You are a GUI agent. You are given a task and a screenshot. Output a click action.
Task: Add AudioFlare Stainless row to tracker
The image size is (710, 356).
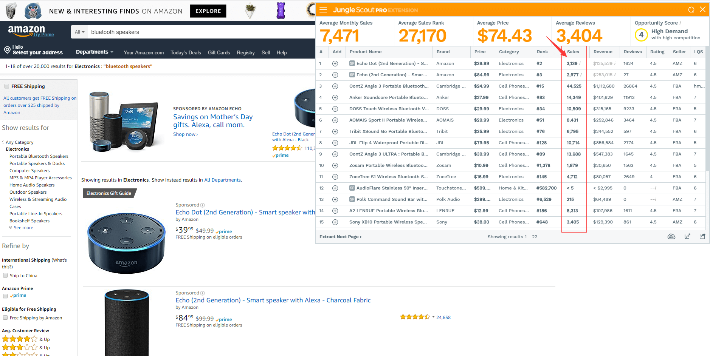[335, 188]
